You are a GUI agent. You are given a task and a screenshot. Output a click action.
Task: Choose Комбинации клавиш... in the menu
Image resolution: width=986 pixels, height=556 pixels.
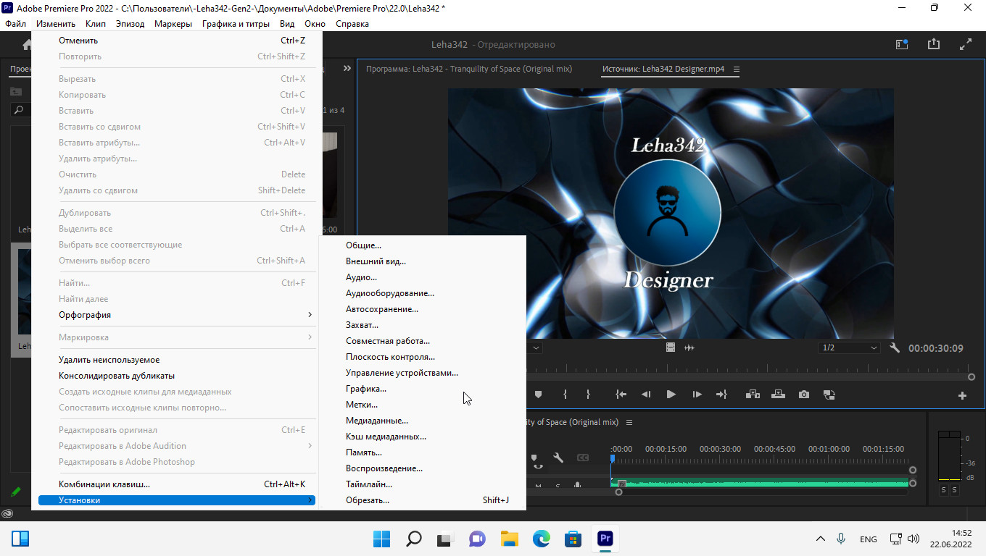click(104, 484)
